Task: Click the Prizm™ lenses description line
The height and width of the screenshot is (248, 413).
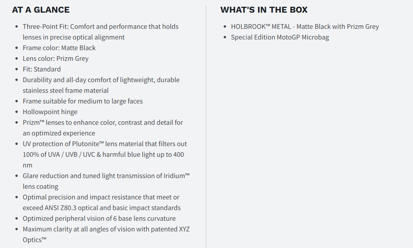Action: 103,122
